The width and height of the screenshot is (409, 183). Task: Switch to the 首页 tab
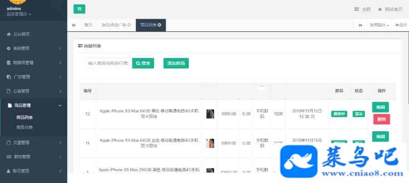coord(88,25)
